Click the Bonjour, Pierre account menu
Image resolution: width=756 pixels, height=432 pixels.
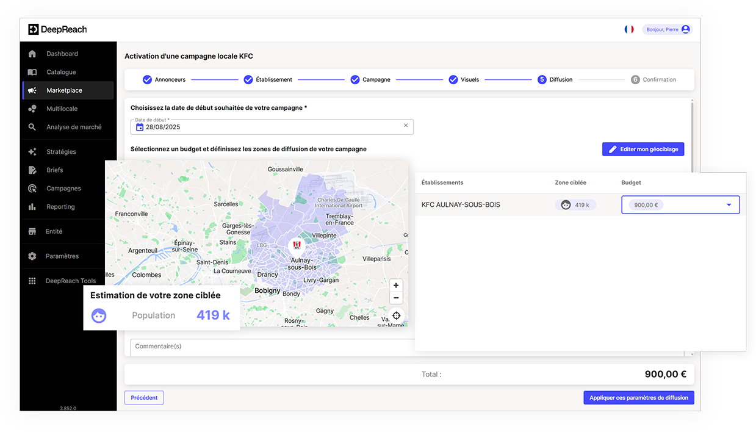click(668, 29)
